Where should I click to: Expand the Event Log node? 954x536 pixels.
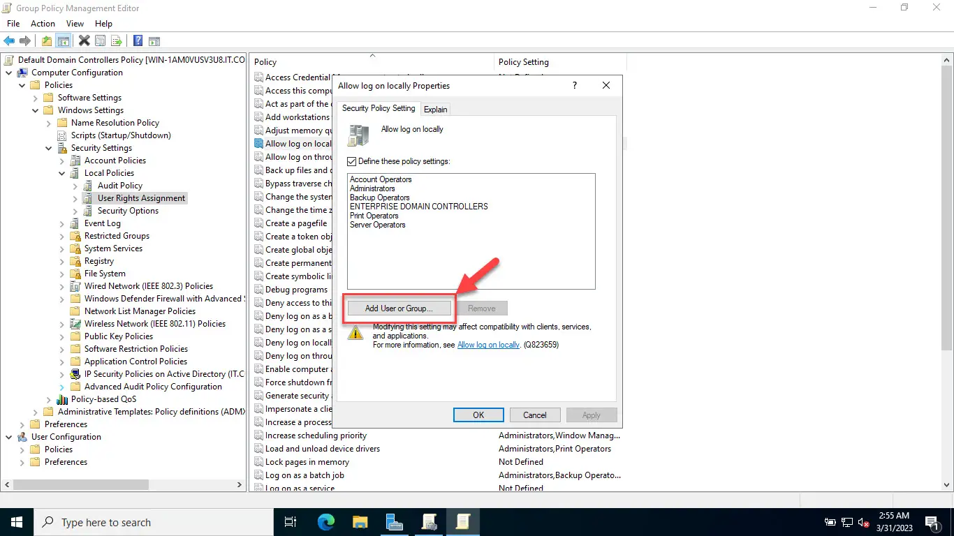62,223
